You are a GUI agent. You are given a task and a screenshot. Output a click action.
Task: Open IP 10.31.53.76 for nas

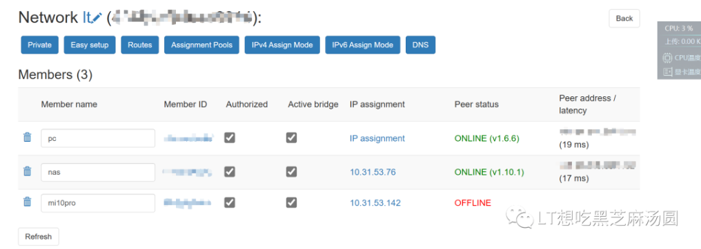point(373,172)
